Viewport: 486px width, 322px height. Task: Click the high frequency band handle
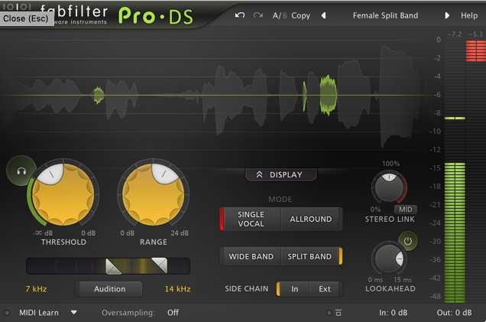[160, 265]
